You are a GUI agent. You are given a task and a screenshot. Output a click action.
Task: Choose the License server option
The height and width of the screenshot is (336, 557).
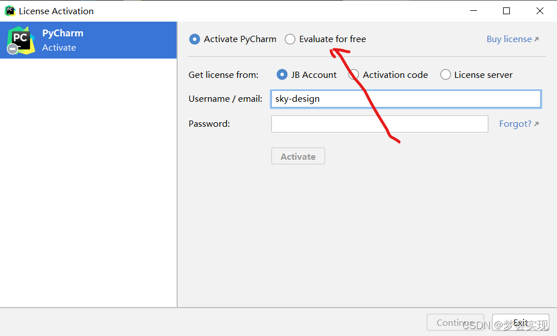click(x=446, y=74)
